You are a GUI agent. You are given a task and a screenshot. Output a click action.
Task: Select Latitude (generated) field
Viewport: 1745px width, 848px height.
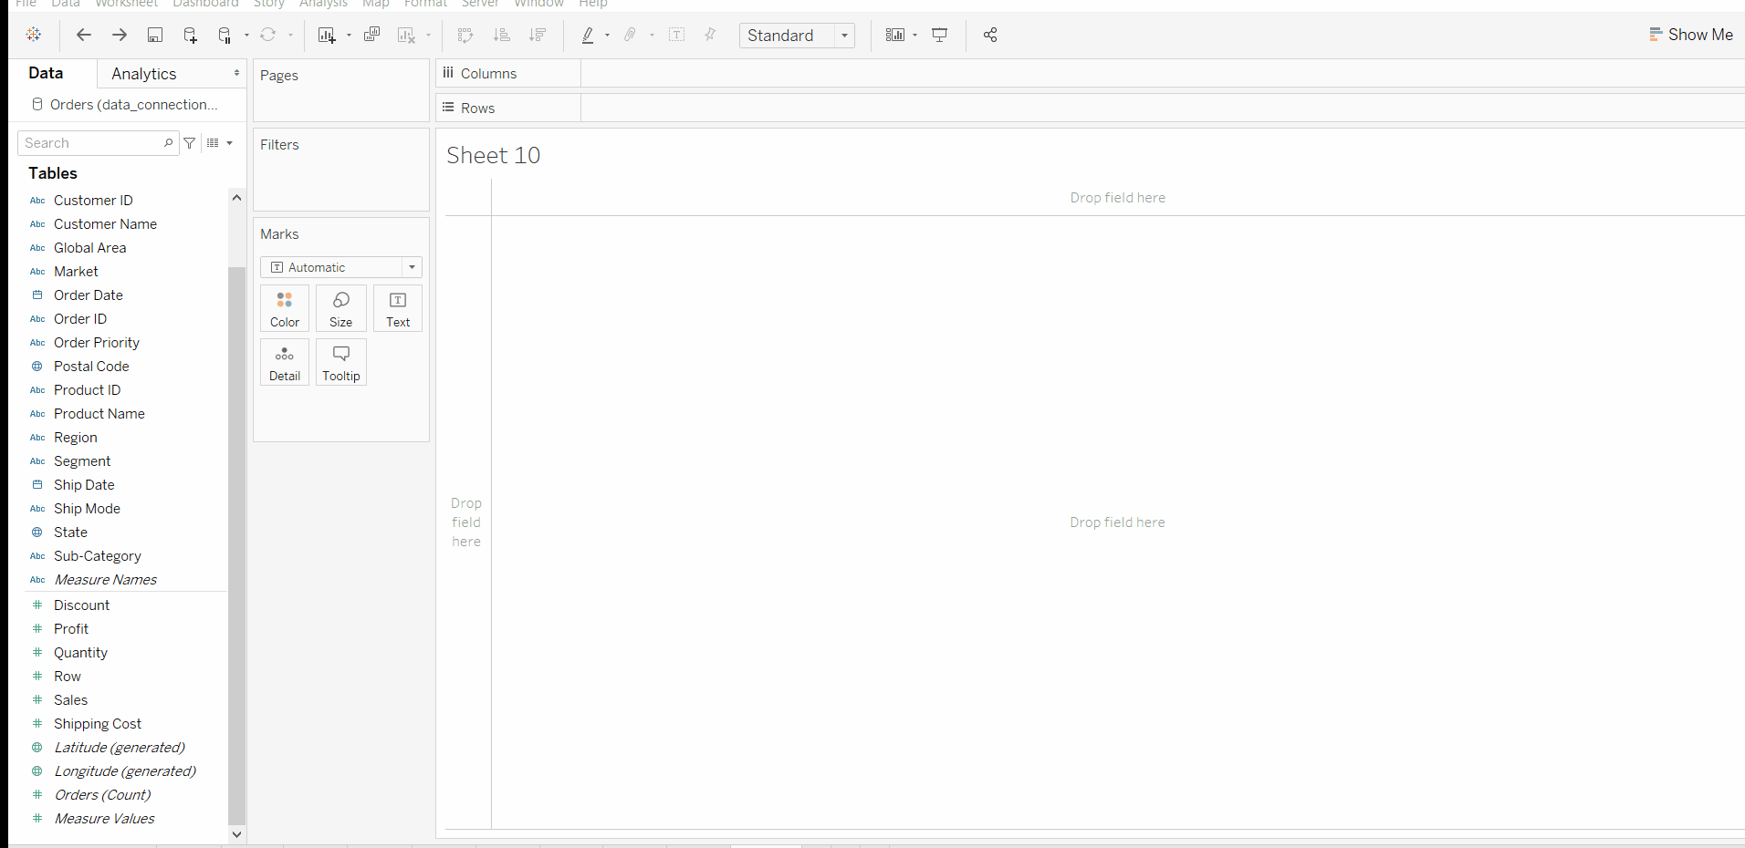(x=120, y=748)
